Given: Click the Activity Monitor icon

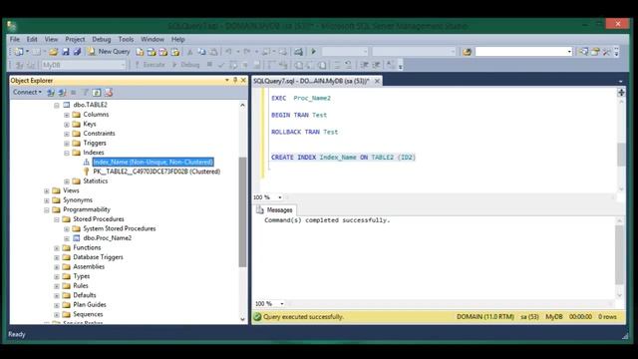Looking at the screenshot, I should click(298, 52).
